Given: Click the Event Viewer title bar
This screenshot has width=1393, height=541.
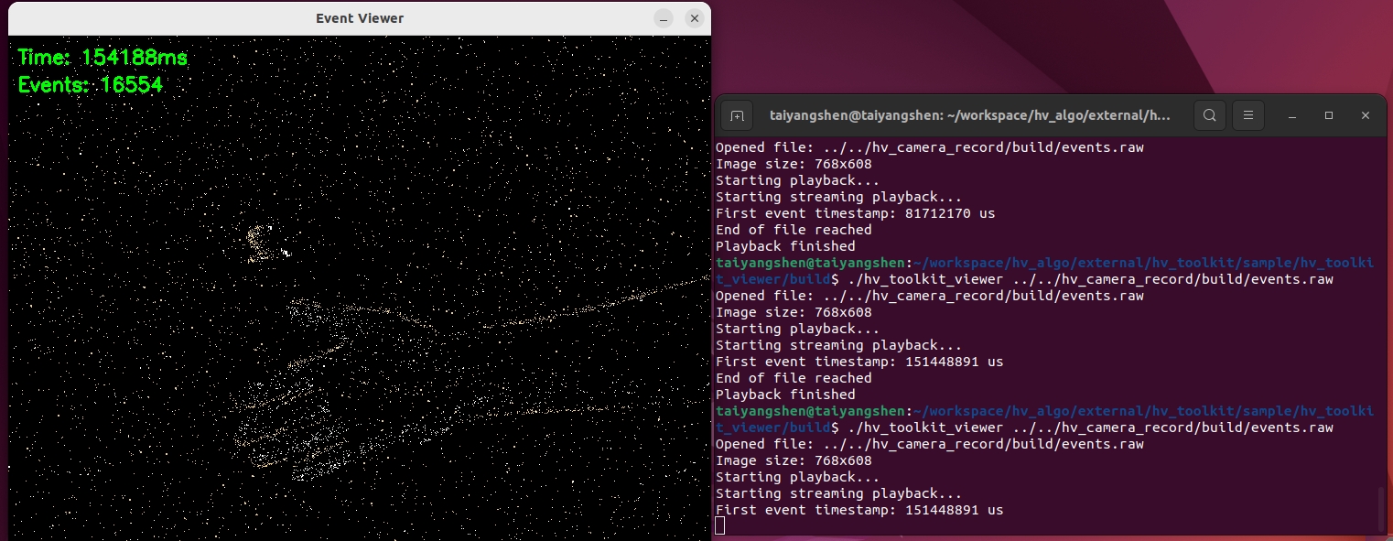Looking at the screenshot, I should [x=359, y=18].
